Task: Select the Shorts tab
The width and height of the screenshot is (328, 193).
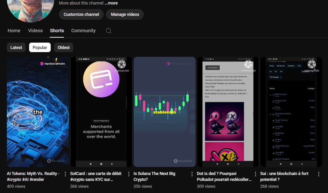Action: pos(57,30)
